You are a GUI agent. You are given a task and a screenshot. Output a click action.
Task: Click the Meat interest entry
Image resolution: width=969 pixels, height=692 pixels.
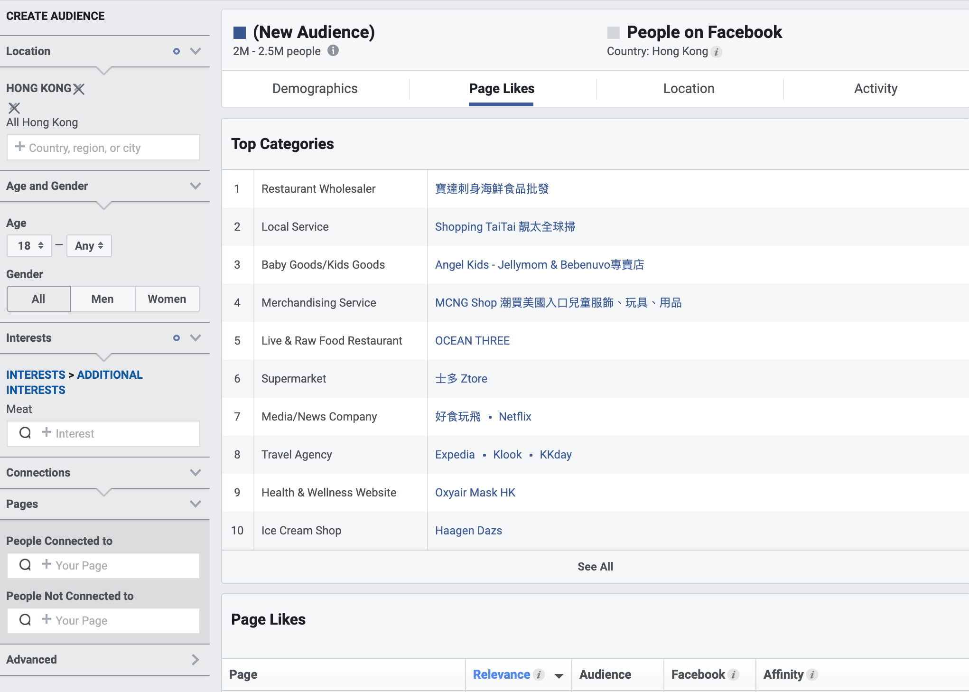pos(19,409)
